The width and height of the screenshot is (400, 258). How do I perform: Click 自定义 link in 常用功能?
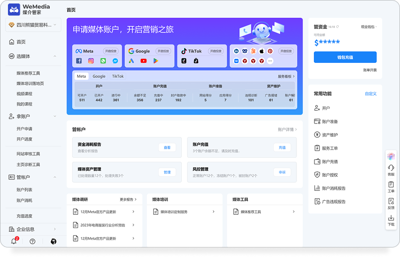pos(370,94)
